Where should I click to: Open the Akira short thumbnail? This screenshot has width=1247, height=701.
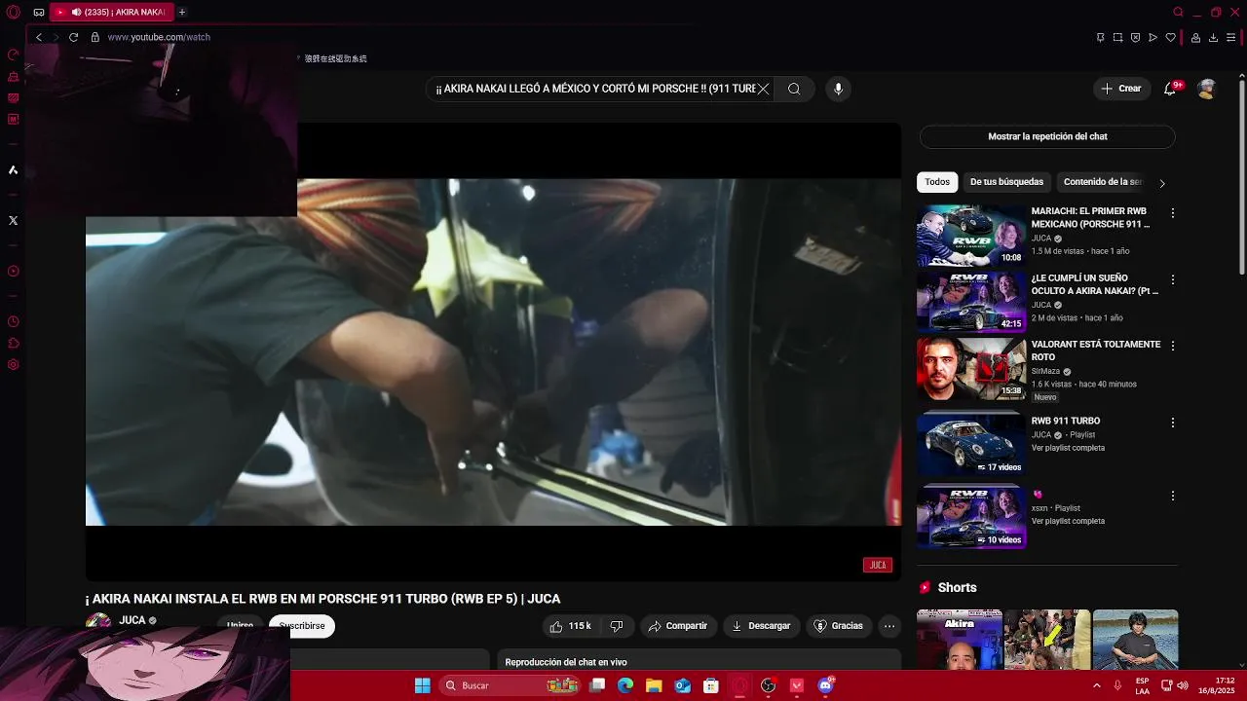959,640
